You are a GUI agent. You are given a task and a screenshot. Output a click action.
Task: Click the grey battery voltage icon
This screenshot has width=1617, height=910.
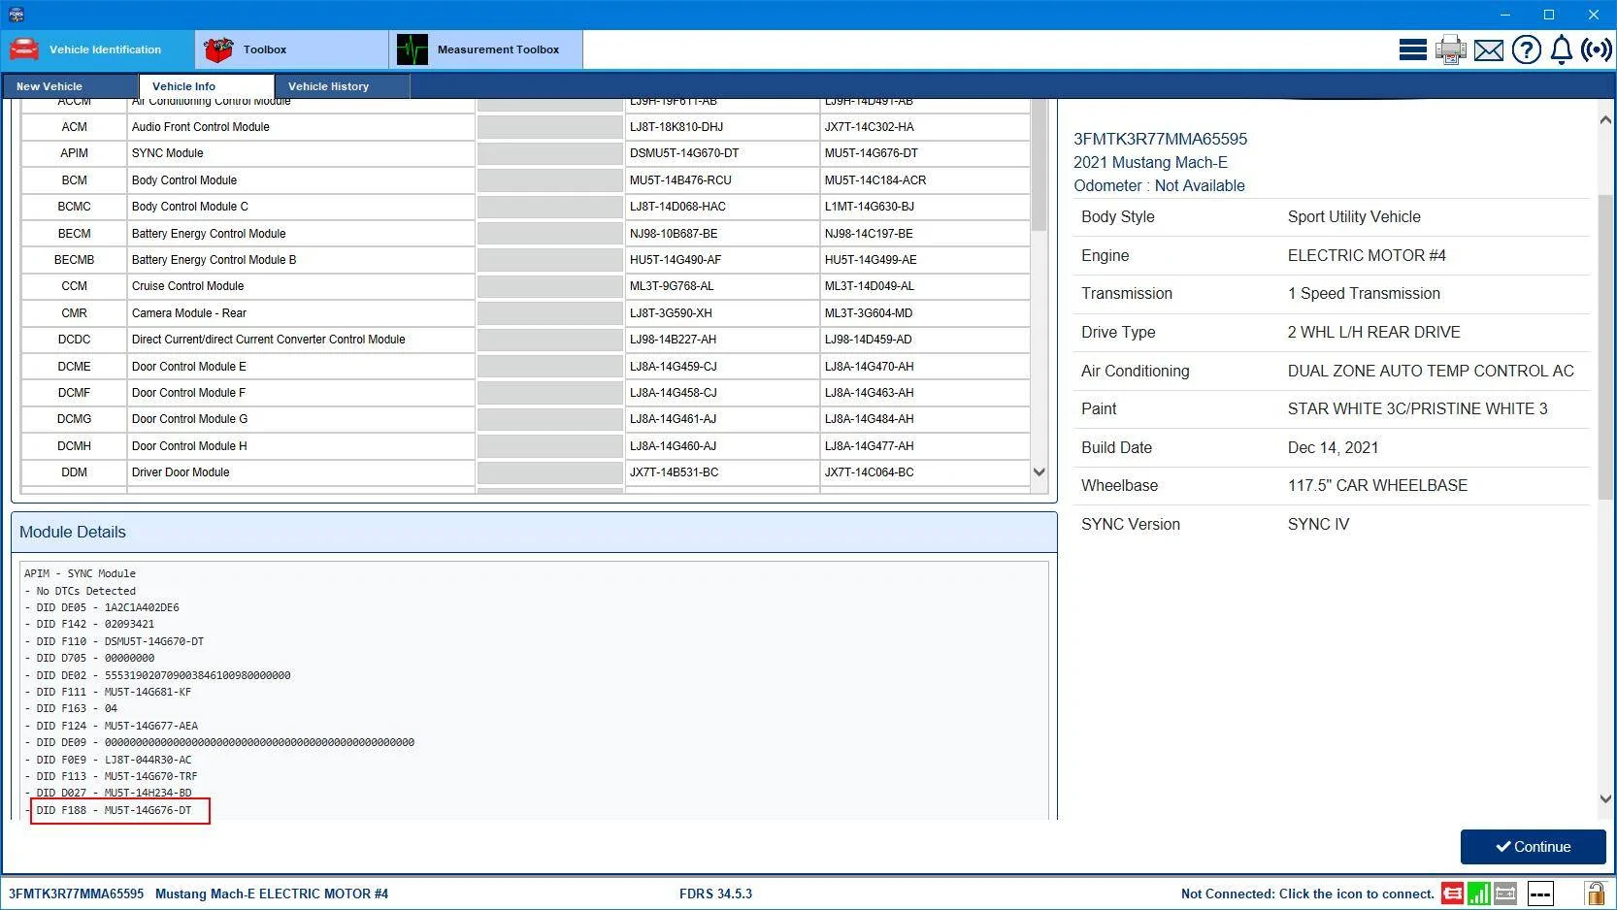click(1505, 894)
